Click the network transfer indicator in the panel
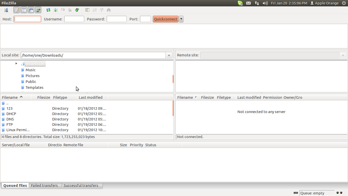 [x=257, y=3]
